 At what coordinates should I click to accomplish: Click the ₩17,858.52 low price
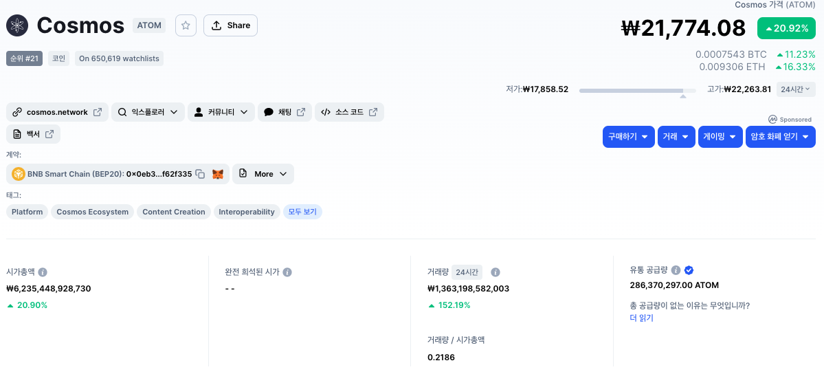[546, 89]
